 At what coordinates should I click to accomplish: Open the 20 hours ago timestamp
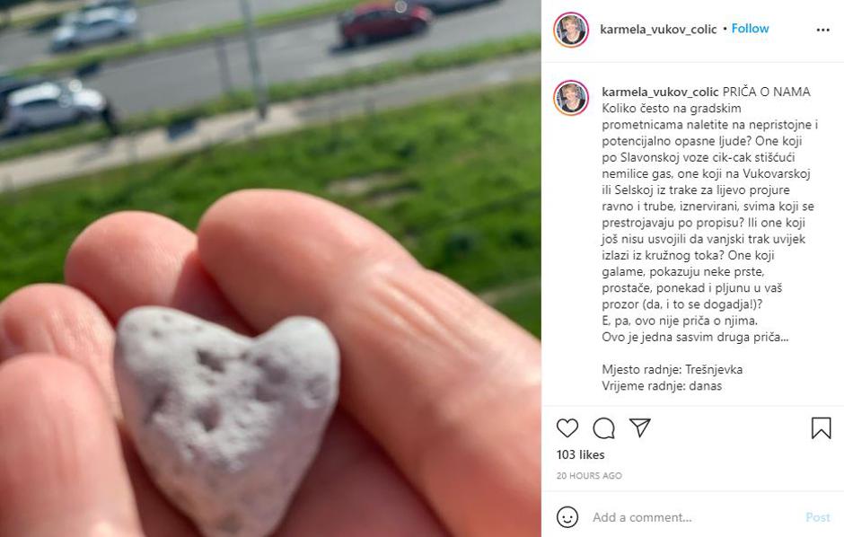589,476
